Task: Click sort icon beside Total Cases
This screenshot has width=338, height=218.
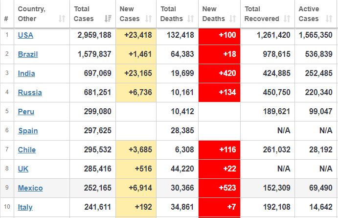Action: coord(108,19)
